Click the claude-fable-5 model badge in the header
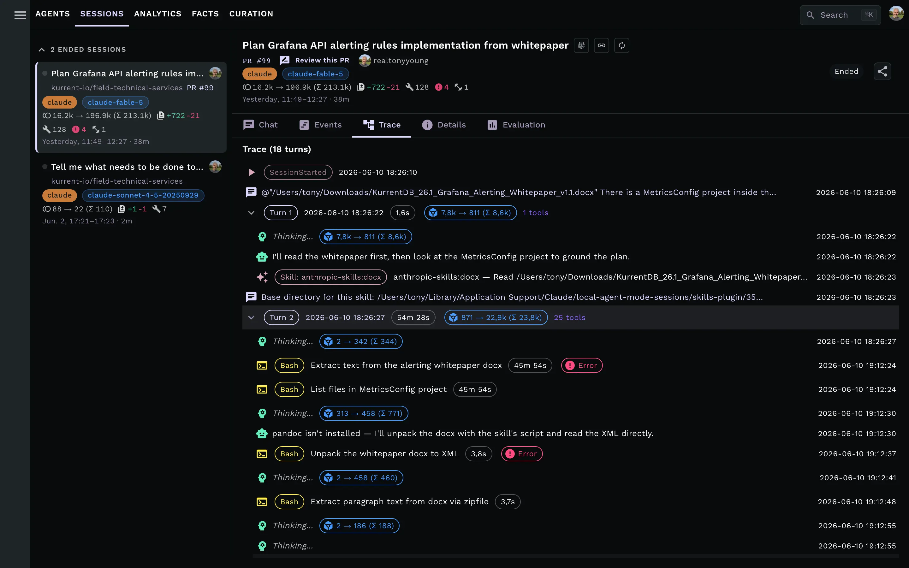Viewport: 909px width, 568px height. point(316,74)
